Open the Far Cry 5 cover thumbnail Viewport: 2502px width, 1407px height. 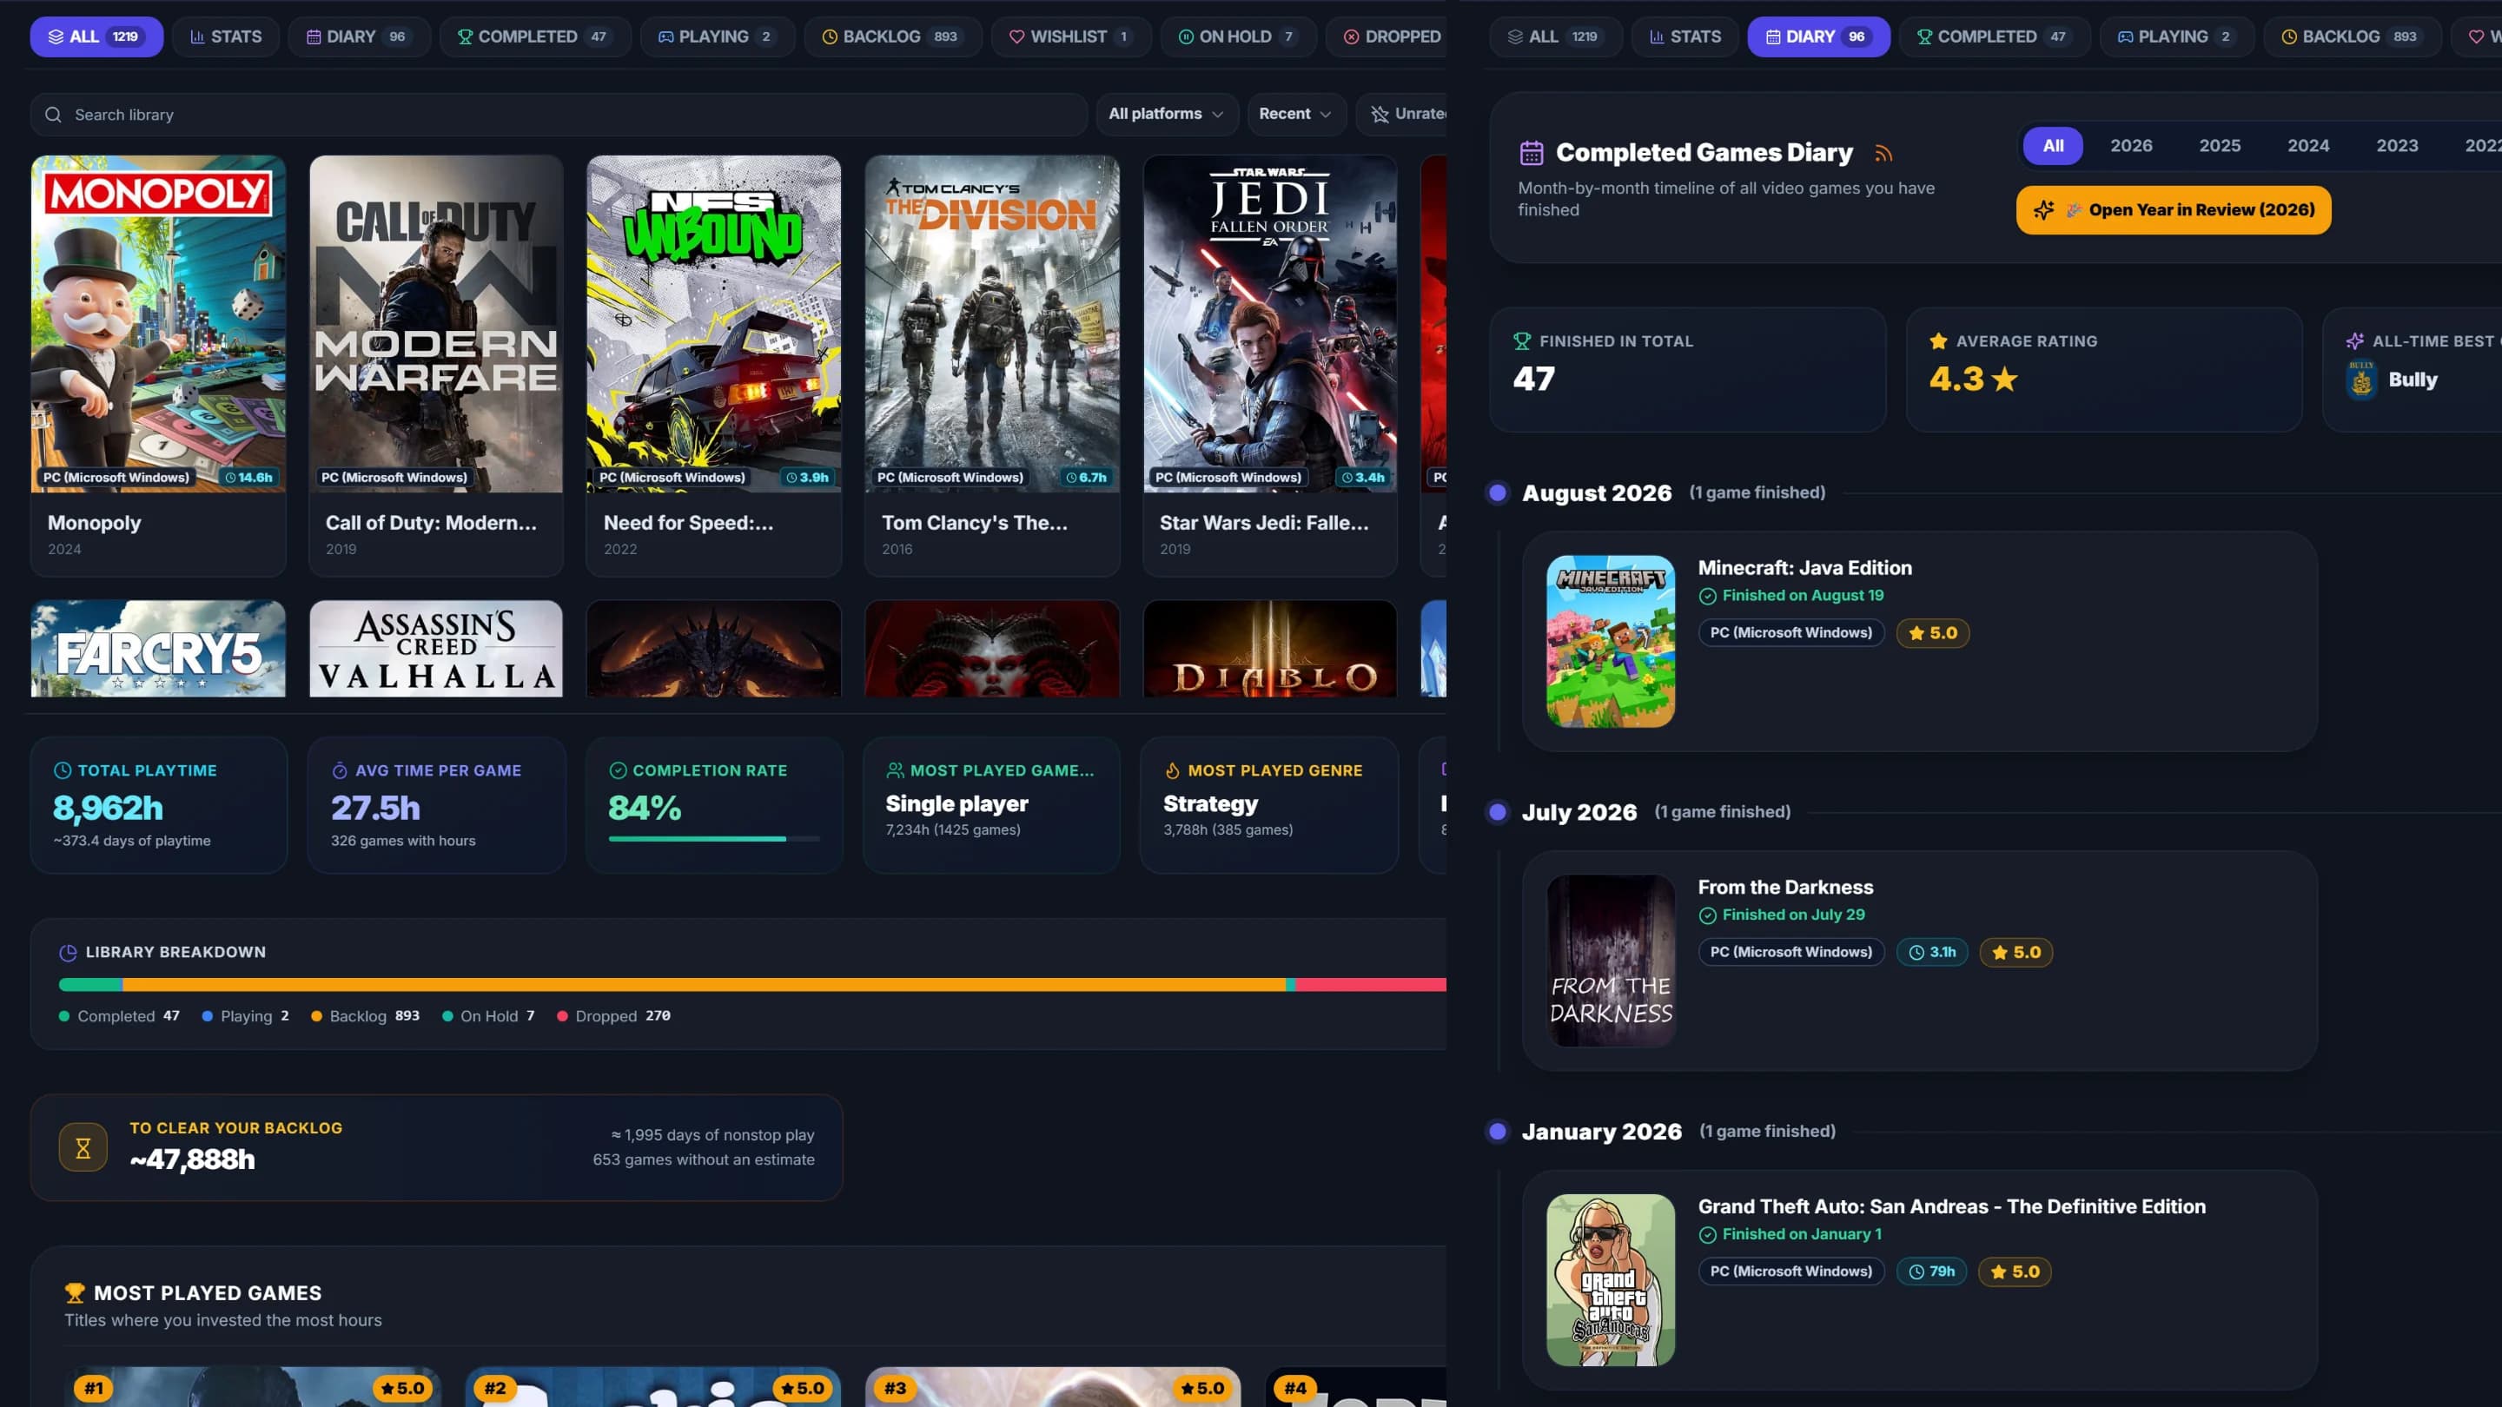coord(158,649)
